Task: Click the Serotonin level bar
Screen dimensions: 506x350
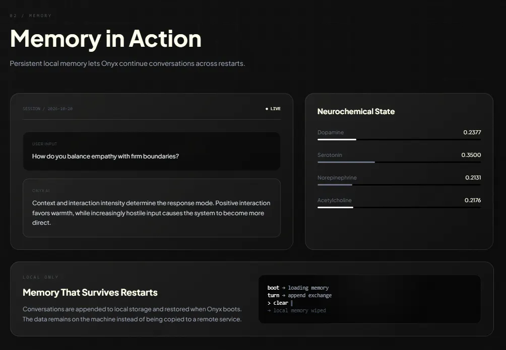Action: pos(399,162)
